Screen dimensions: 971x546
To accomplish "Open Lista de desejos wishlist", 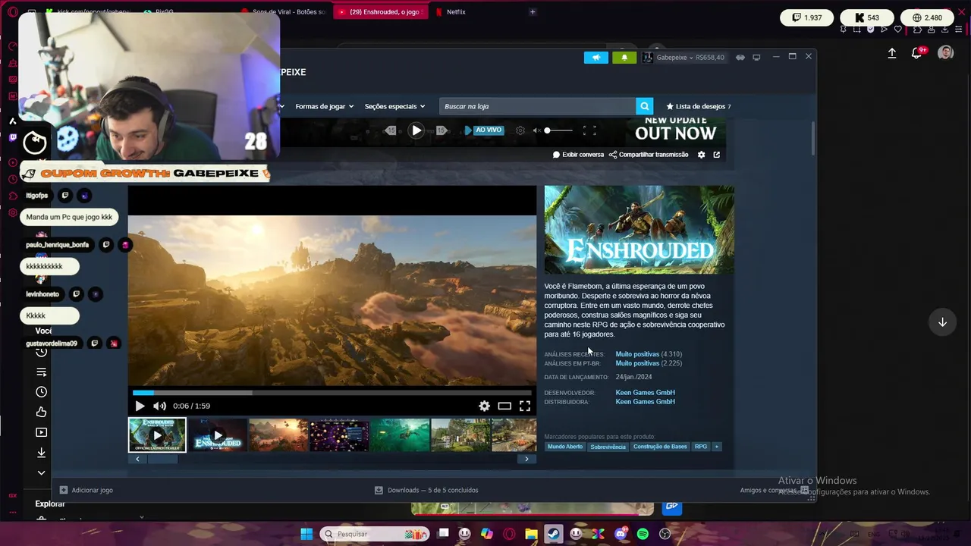I will coord(699,106).
